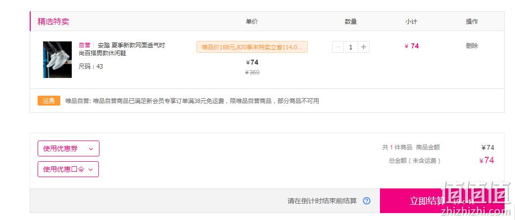Click the subtotal value ¥ 74 in pink
Screen dimensions: 515x220
(412, 46)
